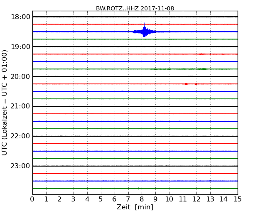Click x-axis tick label 6
270x216 pixels.
114,199
